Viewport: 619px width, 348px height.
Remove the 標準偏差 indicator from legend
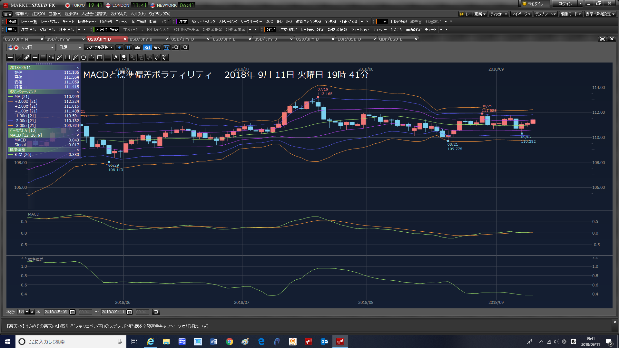78,150
